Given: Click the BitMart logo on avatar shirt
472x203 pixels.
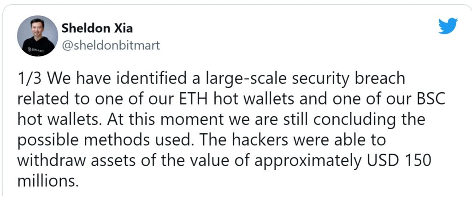Looking at the screenshot, I should (x=35, y=51).
